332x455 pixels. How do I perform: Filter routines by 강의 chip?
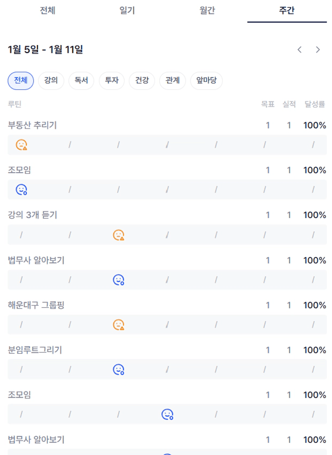(51, 81)
